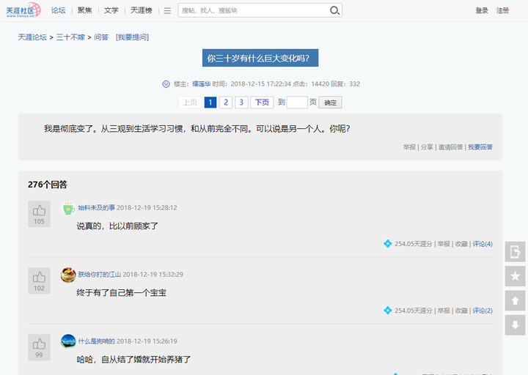This screenshot has width=528, height=375.
Task: Click 举报 under the question post
Action: coord(409,147)
